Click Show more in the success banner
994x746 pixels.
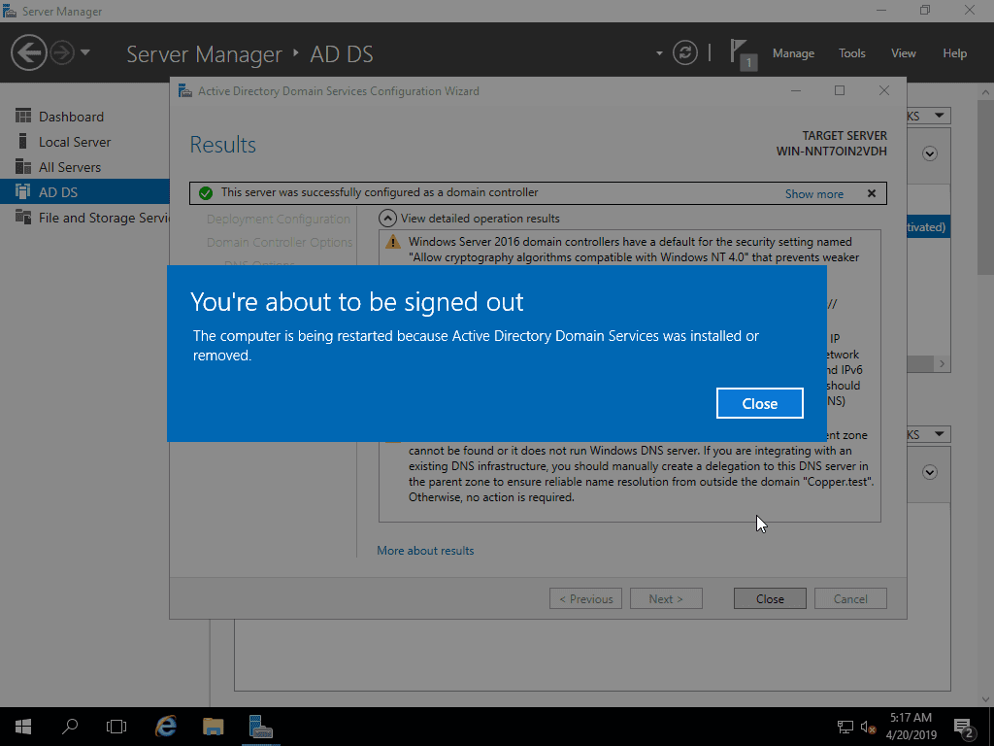[x=814, y=194]
